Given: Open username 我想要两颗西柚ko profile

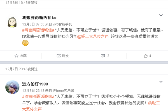Looking at the screenshot, I should click(39, 18).
